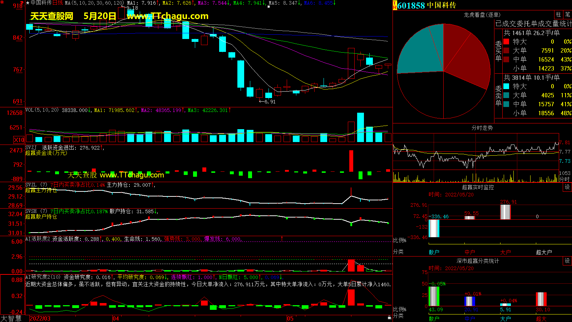Click the small red square icon top-left
Image resolution: width=572 pixels, height=322 pixels.
pyautogui.click(x=2, y=2)
